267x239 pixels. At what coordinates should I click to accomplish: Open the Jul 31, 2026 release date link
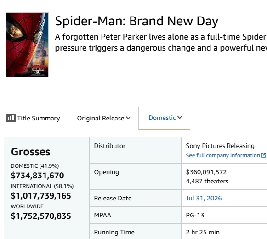[x=204, y=198]
